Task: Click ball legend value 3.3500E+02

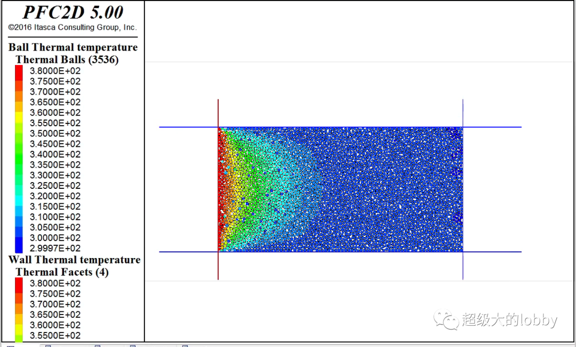Action: pyautogui.click(x=55, y=165)
